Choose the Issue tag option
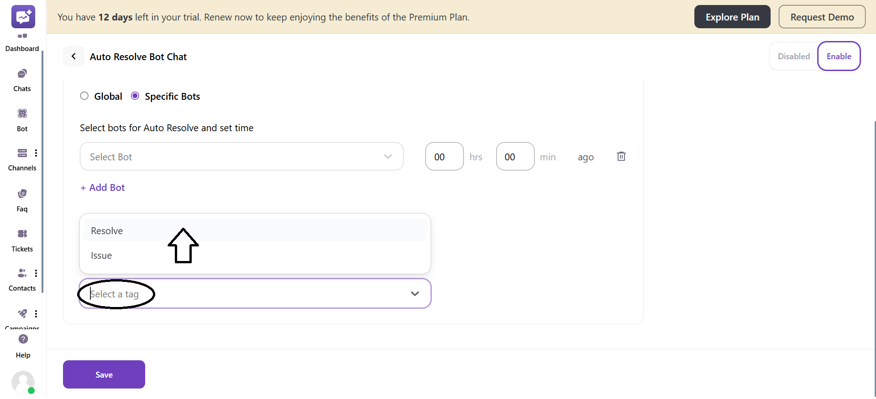Image resolution: width=876 pixels, height=399 pixels. tap(101, 256)
